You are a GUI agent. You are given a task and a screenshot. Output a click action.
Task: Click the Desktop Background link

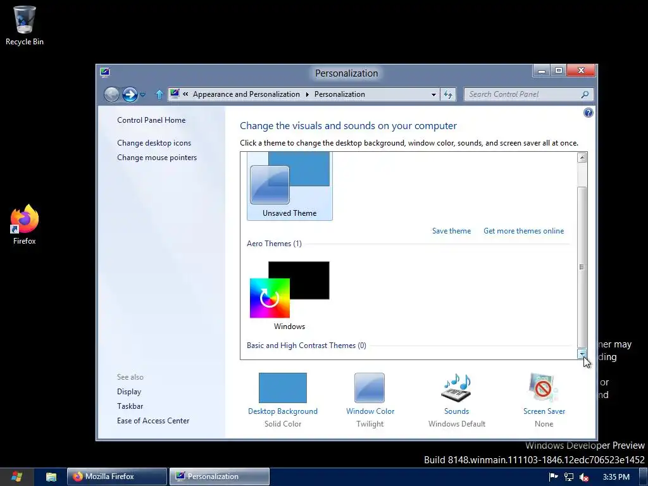[x=283, y=411]
